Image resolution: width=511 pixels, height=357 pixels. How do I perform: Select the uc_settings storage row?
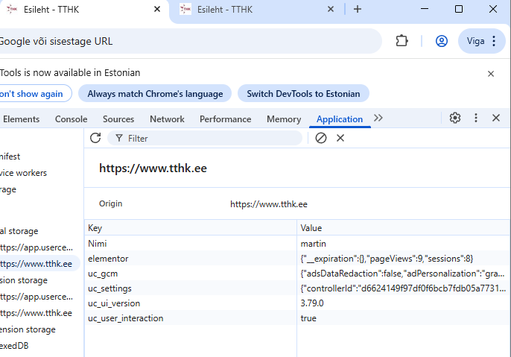coord(110,288)
